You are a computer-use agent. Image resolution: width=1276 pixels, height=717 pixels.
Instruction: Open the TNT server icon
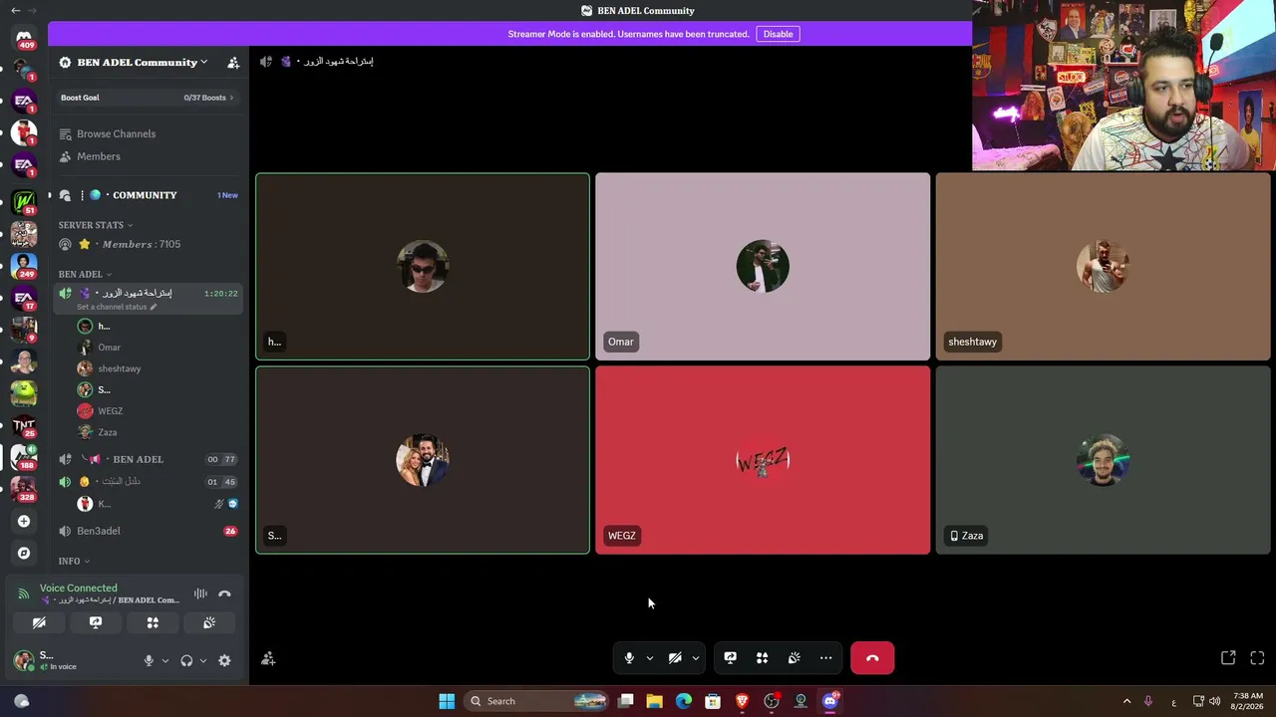point(24,425)
